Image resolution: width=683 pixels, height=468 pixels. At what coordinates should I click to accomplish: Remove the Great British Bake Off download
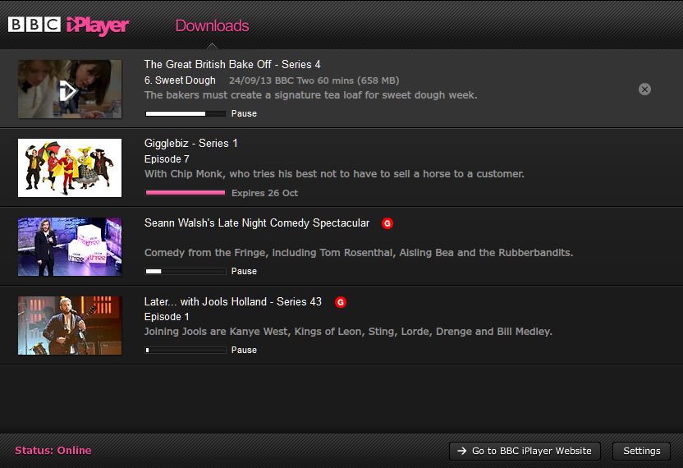click(644, 89)
